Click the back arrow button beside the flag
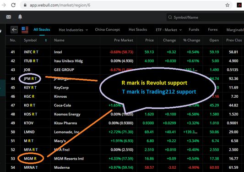The height and width of the screenshot is (172, 244). 14,30
